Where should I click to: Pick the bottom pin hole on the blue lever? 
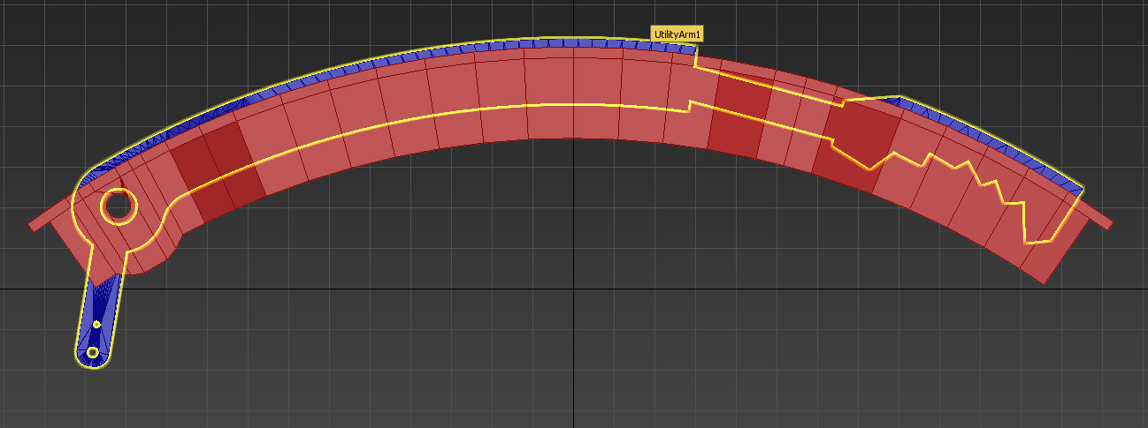[x=92, y=353]
